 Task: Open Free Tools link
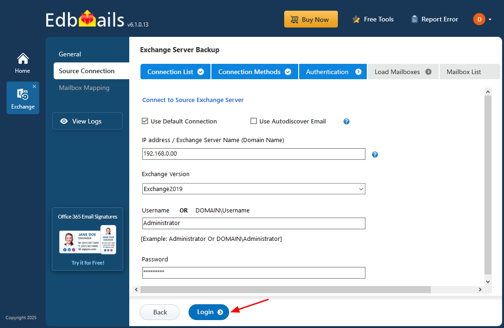point(373,19)
